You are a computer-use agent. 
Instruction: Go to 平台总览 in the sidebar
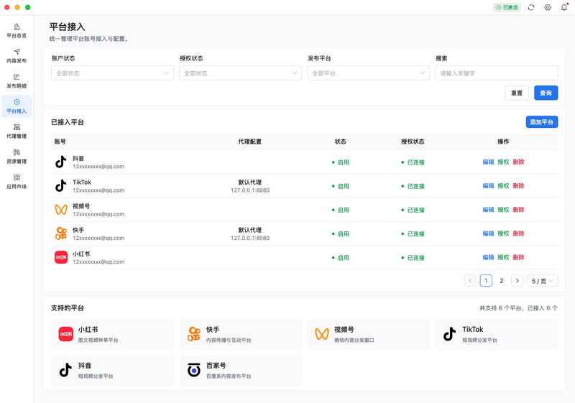(x=17, y=30)
